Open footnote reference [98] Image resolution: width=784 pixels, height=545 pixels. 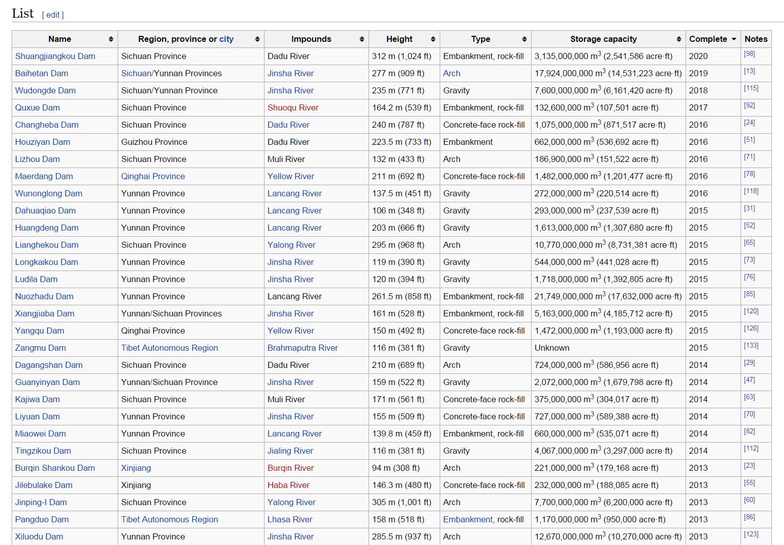click(x=749, y=54)
